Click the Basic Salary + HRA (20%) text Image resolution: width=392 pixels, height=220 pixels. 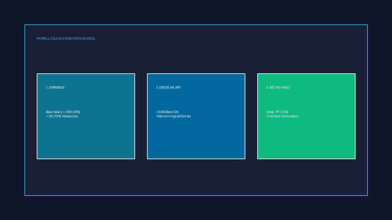(63, 112)
